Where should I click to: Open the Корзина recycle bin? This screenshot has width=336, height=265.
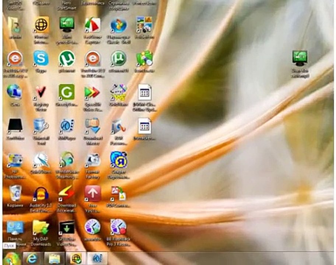(x=15, y=193)
